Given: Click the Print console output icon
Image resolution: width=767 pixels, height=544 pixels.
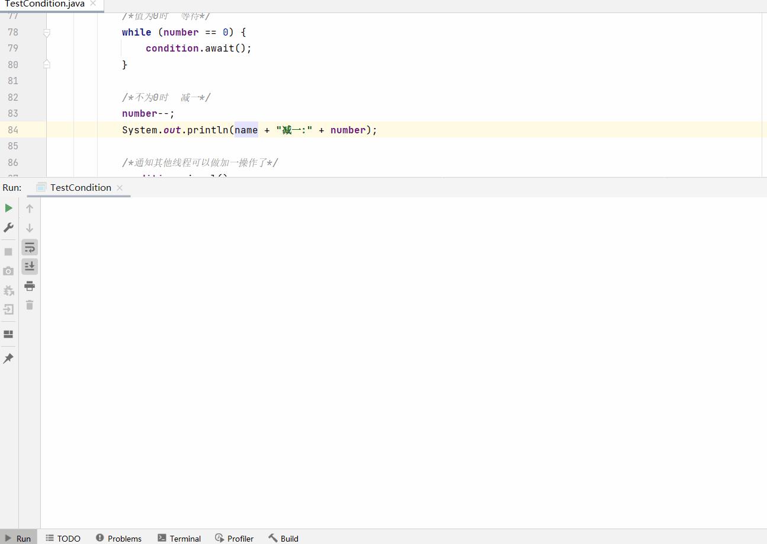Looking at the screenshot, I should [x=30, y=286].
